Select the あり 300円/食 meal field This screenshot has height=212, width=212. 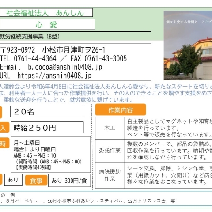(69, 181)
